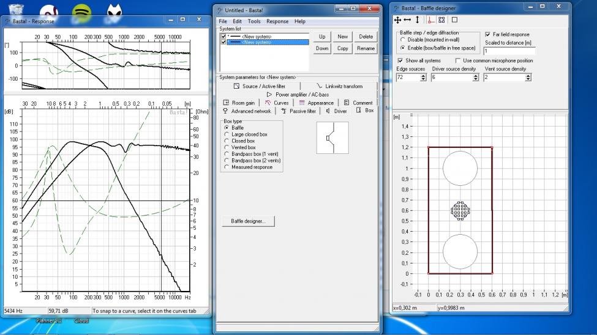Uncheck the first New system checkbox
This screenshot has height=335, width=597.
click(223, 37)
